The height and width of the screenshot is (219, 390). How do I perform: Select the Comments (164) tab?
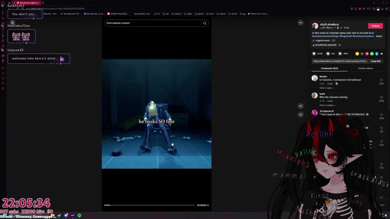(329, 68)
